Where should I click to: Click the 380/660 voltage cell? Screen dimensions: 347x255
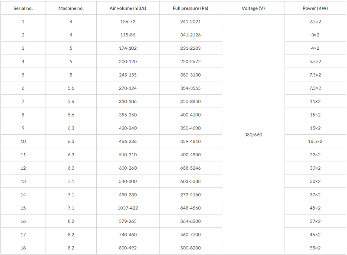click(x=253, y=135)
